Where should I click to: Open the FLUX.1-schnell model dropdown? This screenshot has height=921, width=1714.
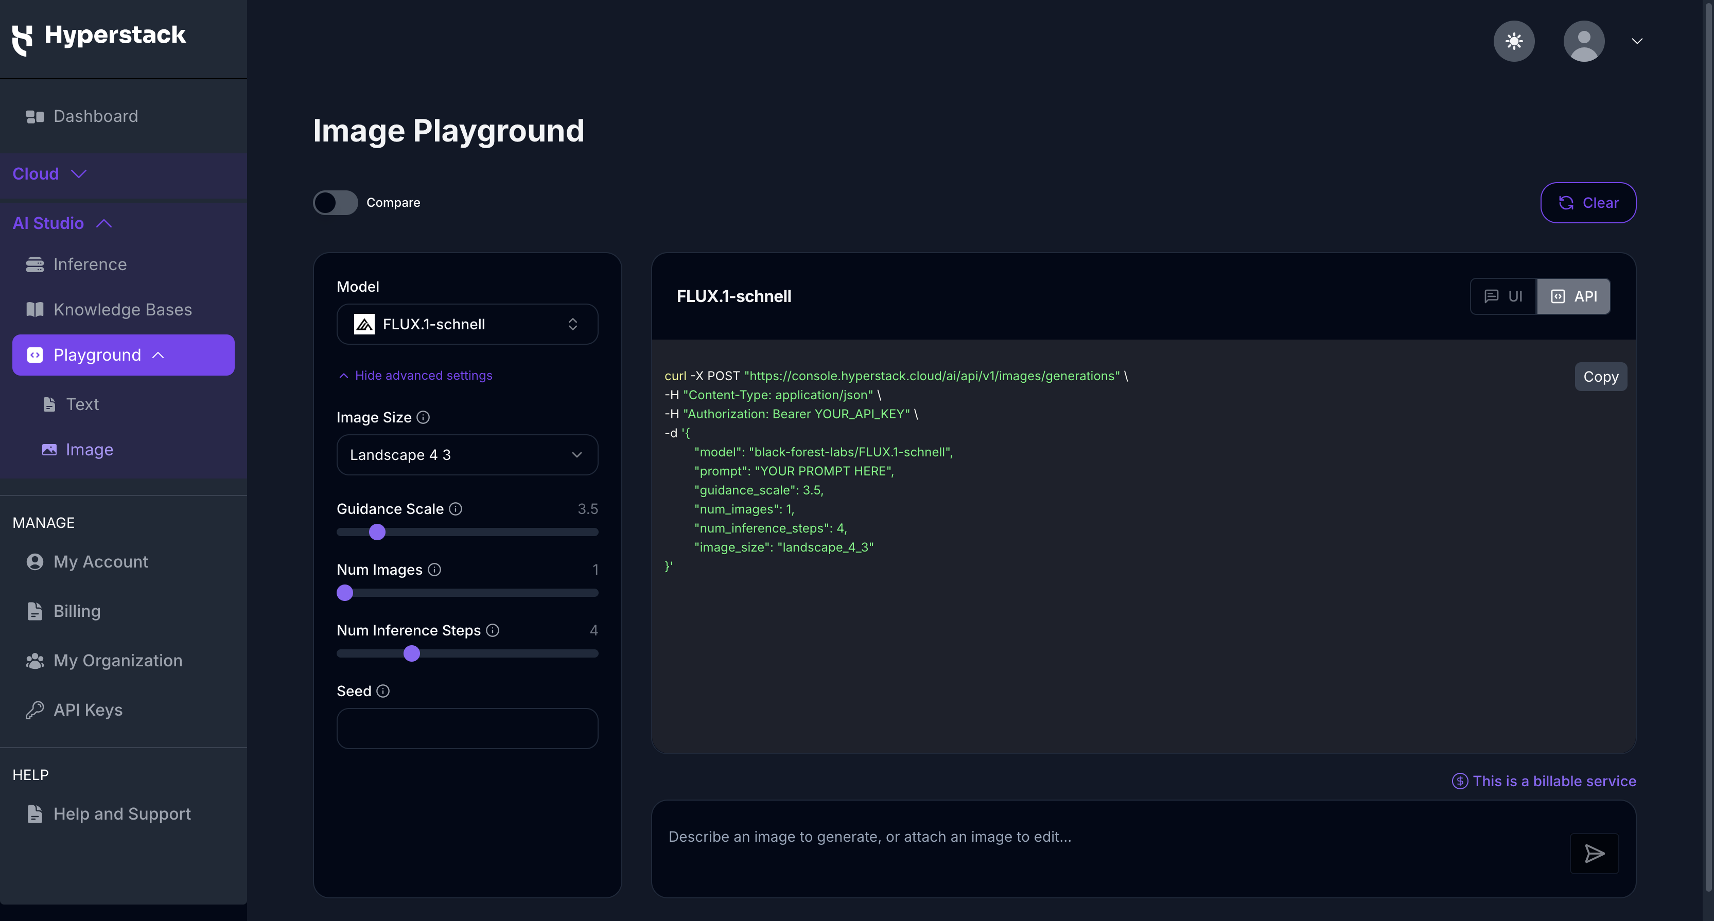coord(467,325)
